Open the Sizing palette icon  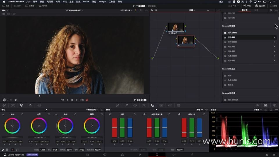pos(170,105)
